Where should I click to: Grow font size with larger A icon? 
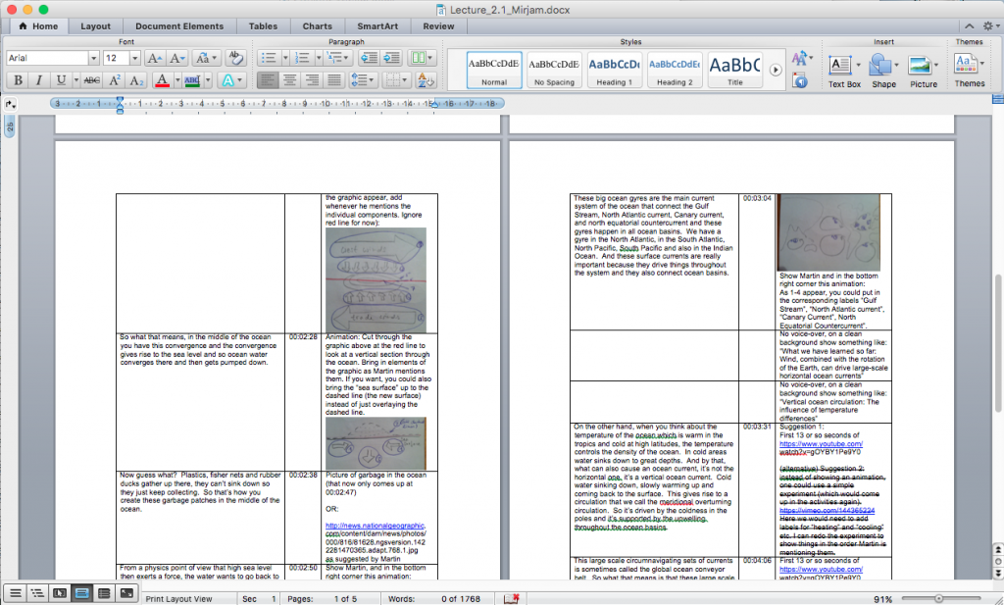(155, 59)
